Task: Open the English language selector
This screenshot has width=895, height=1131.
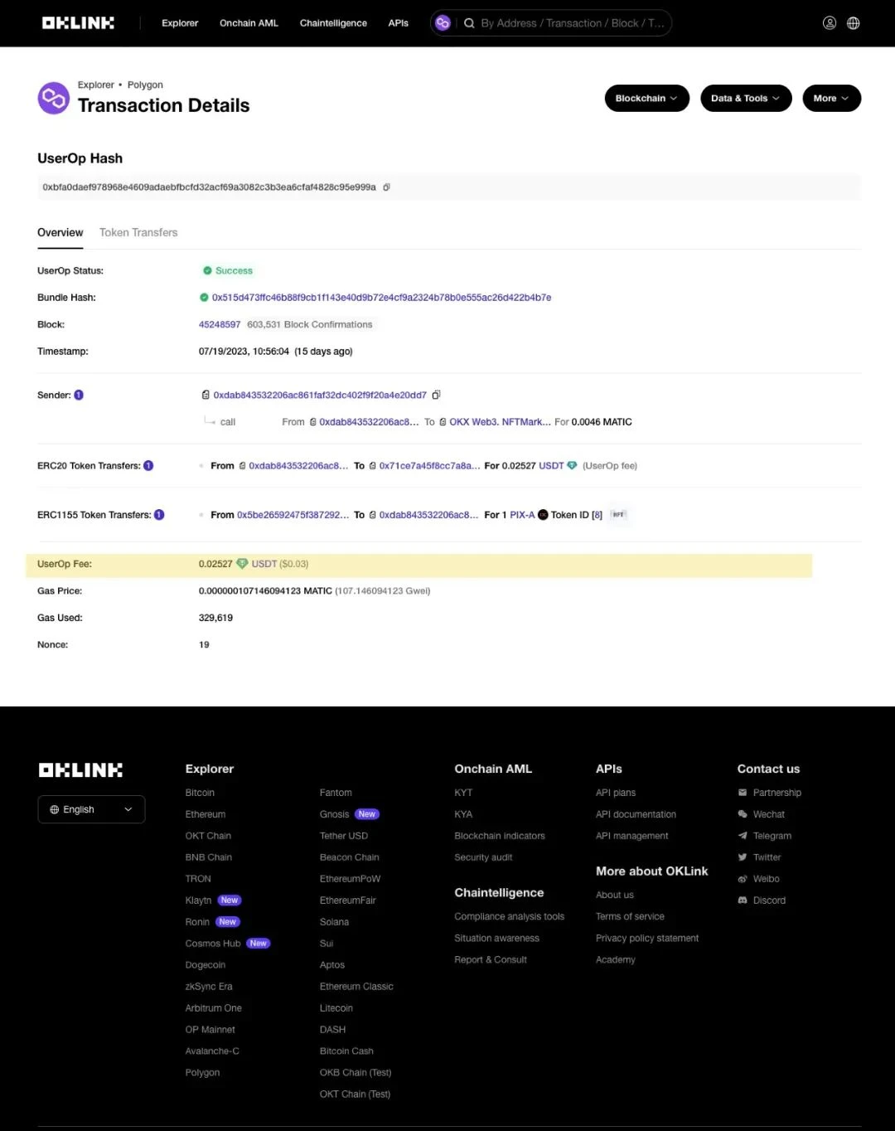Action: 91,809
